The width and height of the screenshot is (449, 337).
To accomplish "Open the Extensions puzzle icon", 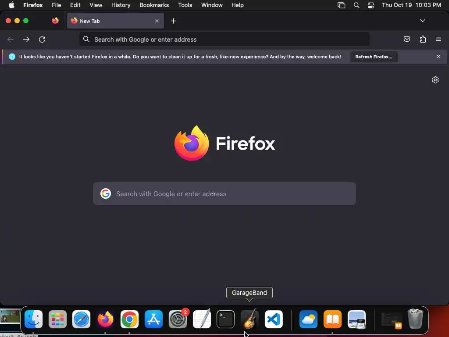I will click(423, 39).
